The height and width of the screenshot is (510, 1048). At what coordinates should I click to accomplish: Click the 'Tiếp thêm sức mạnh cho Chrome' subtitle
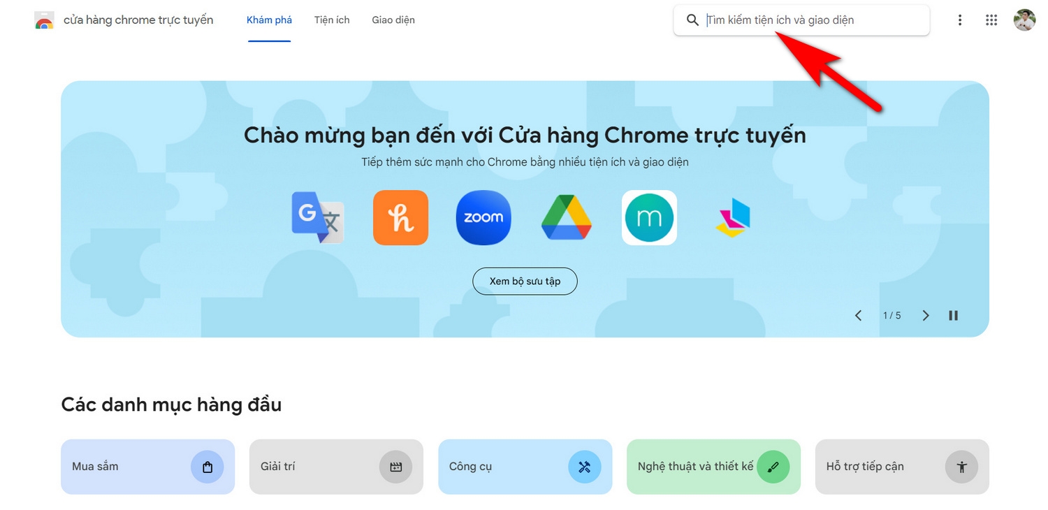coord(525,162)
